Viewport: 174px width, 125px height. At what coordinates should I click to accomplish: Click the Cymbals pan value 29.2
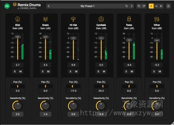pos(101,91)
